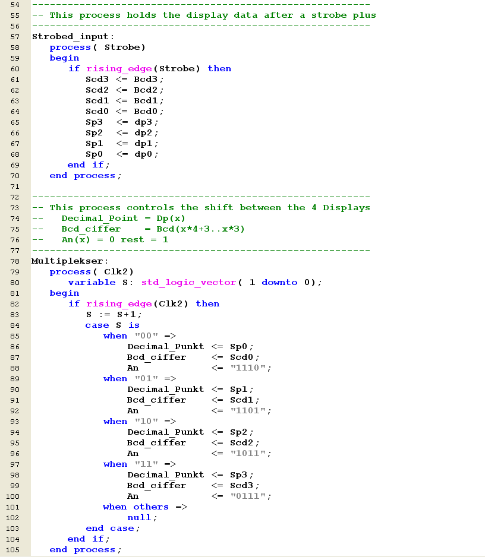Click 'Decimal_Punkt <= Sp1;'

click(190, 390)
